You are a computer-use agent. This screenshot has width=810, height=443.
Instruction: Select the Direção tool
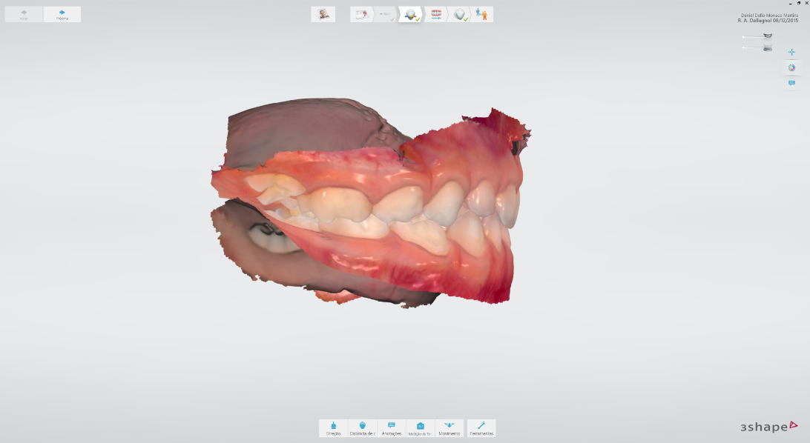(333, 428)
